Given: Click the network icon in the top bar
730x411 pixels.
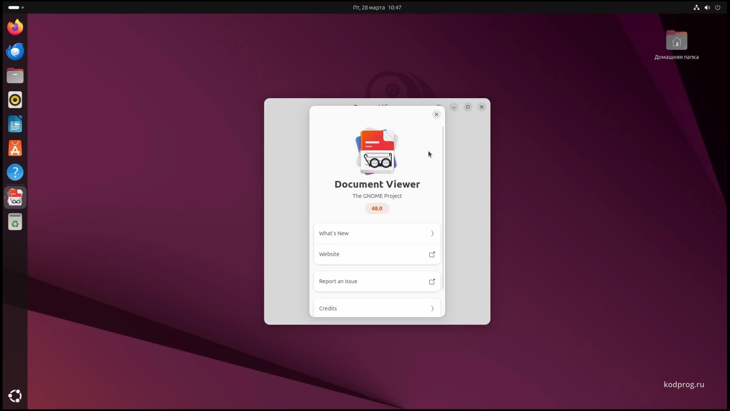Looking at the screenshot, I should (x=696, y=7).
